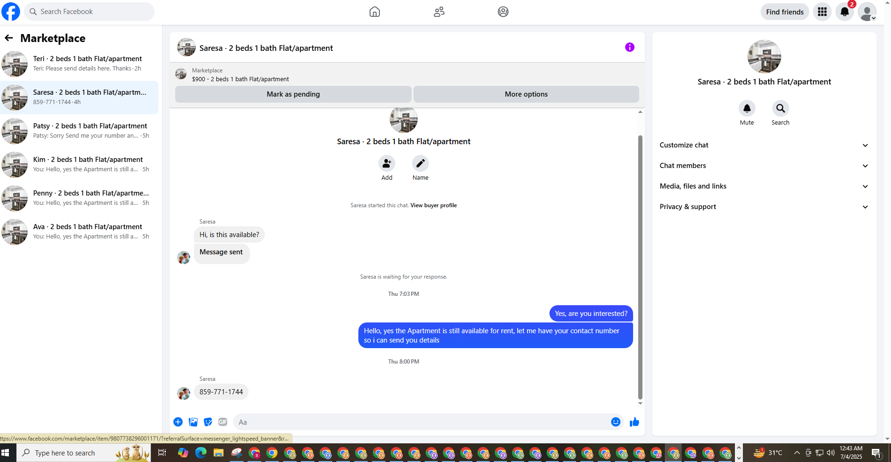Image resolution: width=891 pixels, height=462 pixels.
Task: Open the Friends icon in top bar
Action: coord(439,12)
